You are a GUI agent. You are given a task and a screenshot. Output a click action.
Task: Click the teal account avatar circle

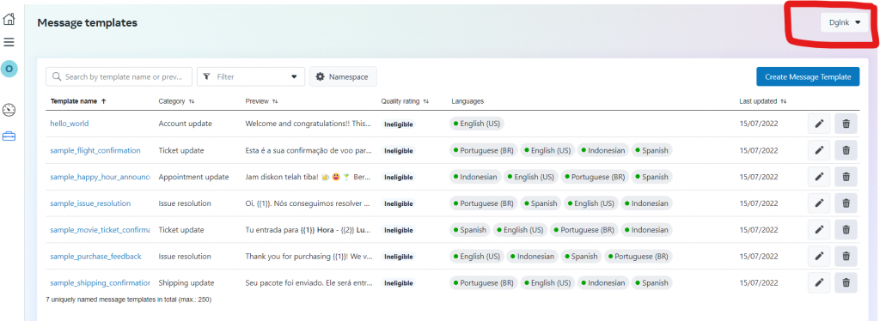pyautogui.click(x=9, y=69)
